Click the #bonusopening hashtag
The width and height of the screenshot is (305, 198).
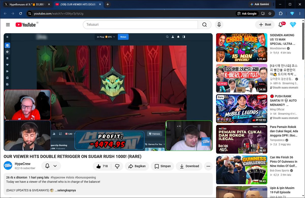(x=85, y=177)
